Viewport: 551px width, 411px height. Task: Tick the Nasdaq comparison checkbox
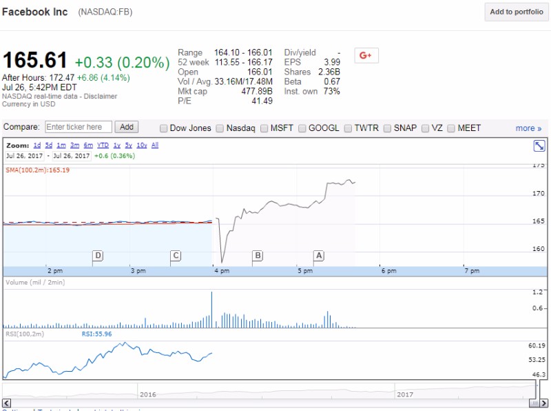pos(220,128)
